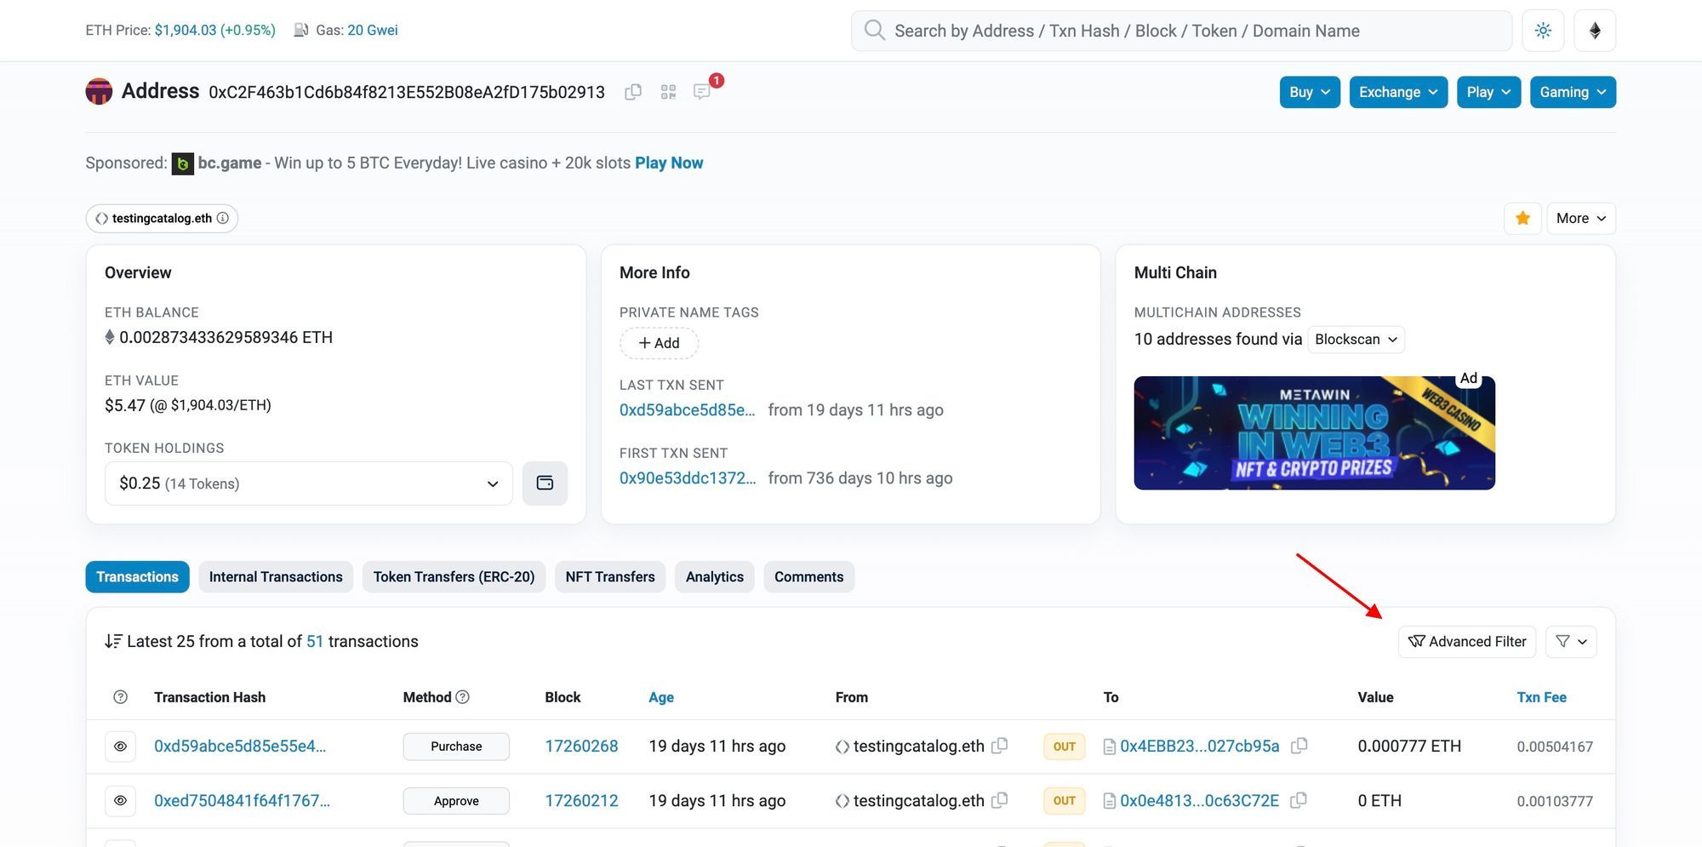
Task: Click the sort icon before Latest 25 transactions
Action: tap(113, 641)
